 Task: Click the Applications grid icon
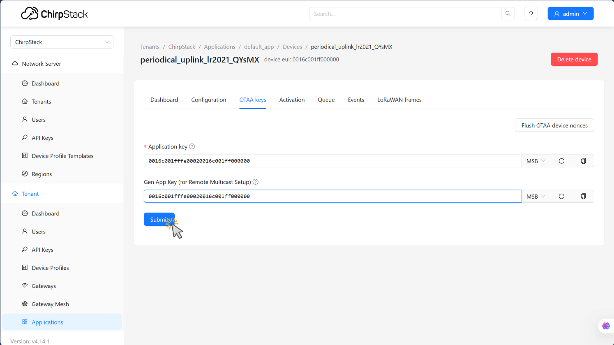point(25,322)
